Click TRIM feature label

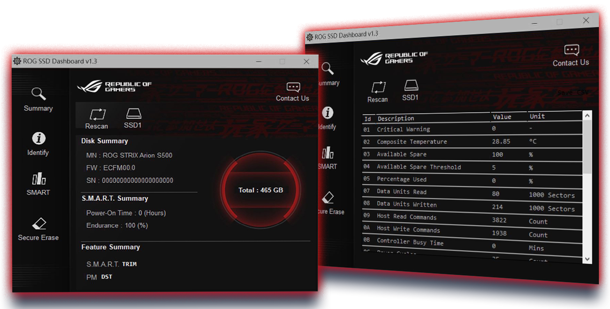(129, 265)
